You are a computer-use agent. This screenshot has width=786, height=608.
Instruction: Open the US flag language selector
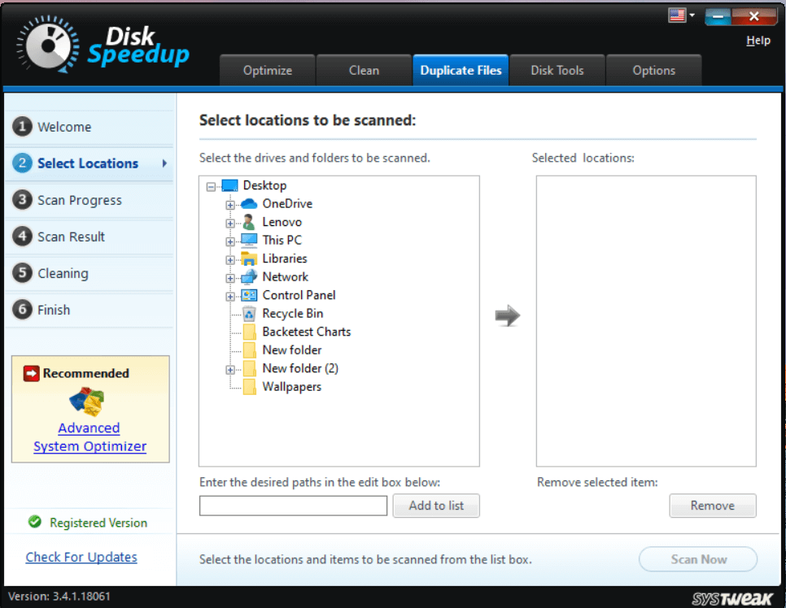point(681,15)
